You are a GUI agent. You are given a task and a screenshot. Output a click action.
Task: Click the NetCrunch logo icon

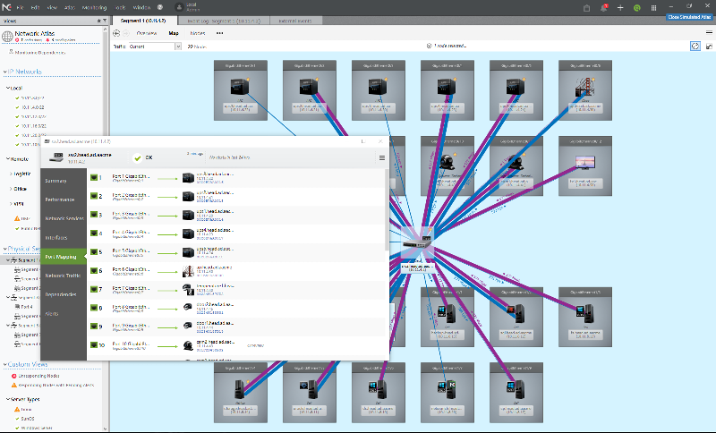[6, 7]
